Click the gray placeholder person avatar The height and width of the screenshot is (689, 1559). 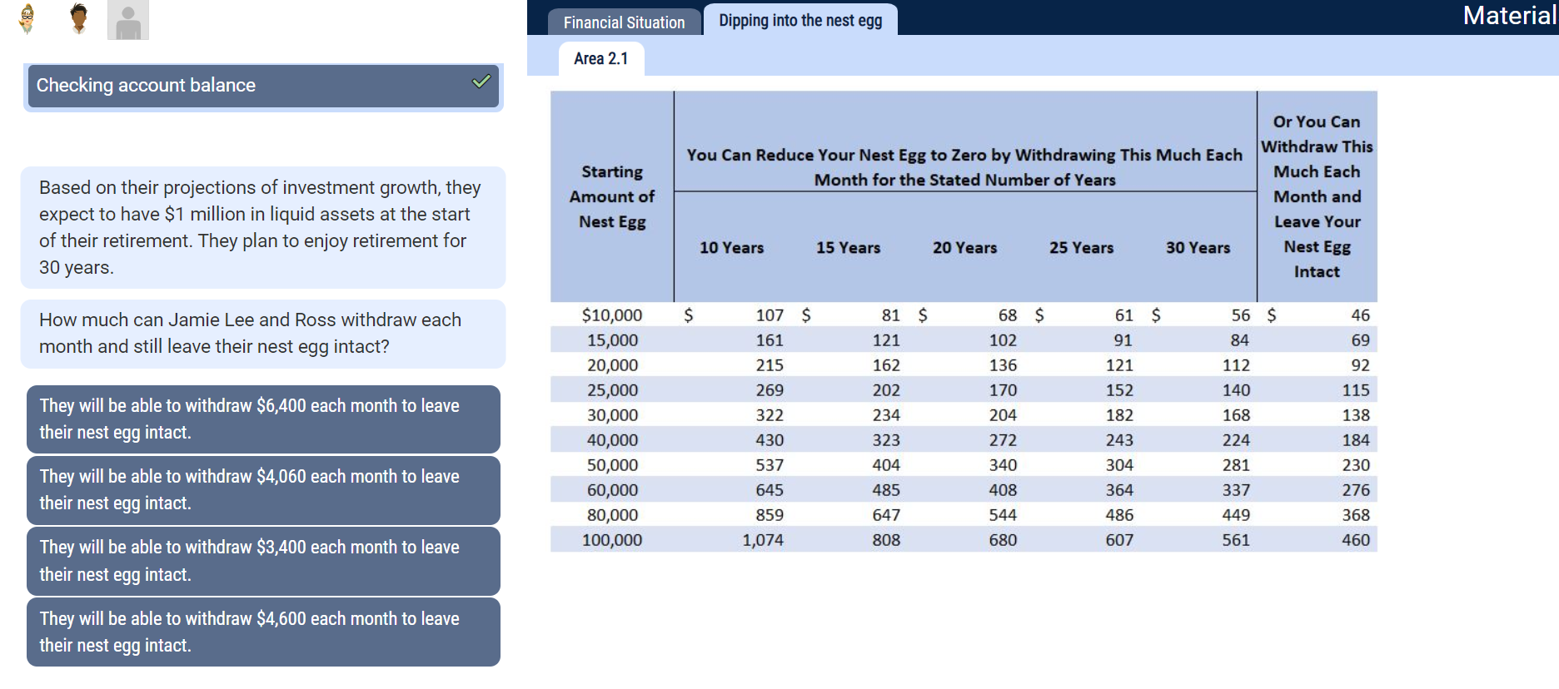pyautogui.click(x=128, y=20)
